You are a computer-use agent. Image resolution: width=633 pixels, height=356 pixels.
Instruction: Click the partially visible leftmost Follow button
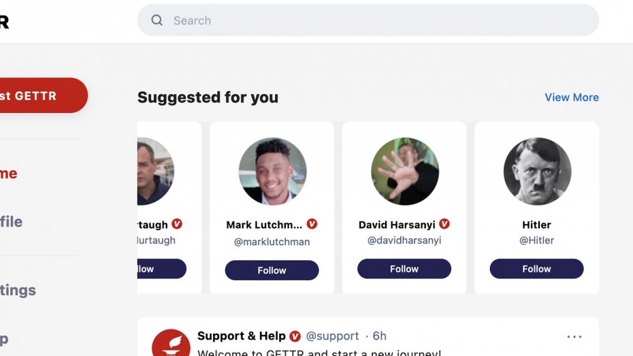point(162,269)
